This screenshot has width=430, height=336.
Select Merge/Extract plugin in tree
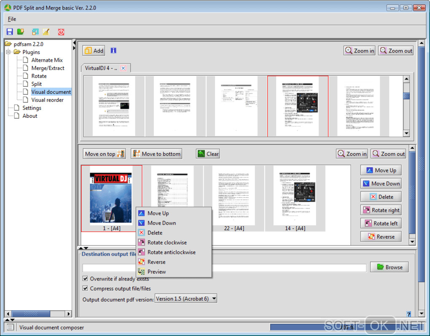[x=48, y=68]
